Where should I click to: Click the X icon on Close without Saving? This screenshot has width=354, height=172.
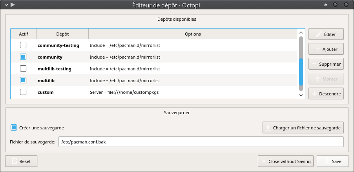(x=263, y=161)
